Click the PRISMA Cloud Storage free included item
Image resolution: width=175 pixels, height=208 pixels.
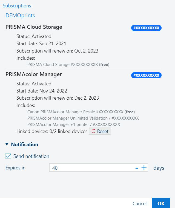68,64
